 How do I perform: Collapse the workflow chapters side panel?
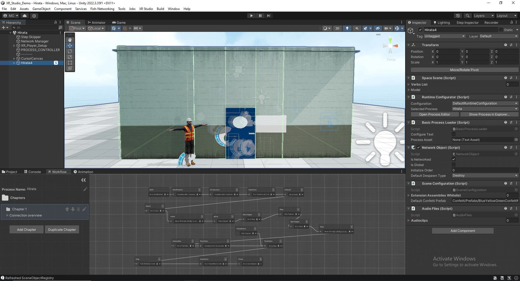[x=83, y=180]
